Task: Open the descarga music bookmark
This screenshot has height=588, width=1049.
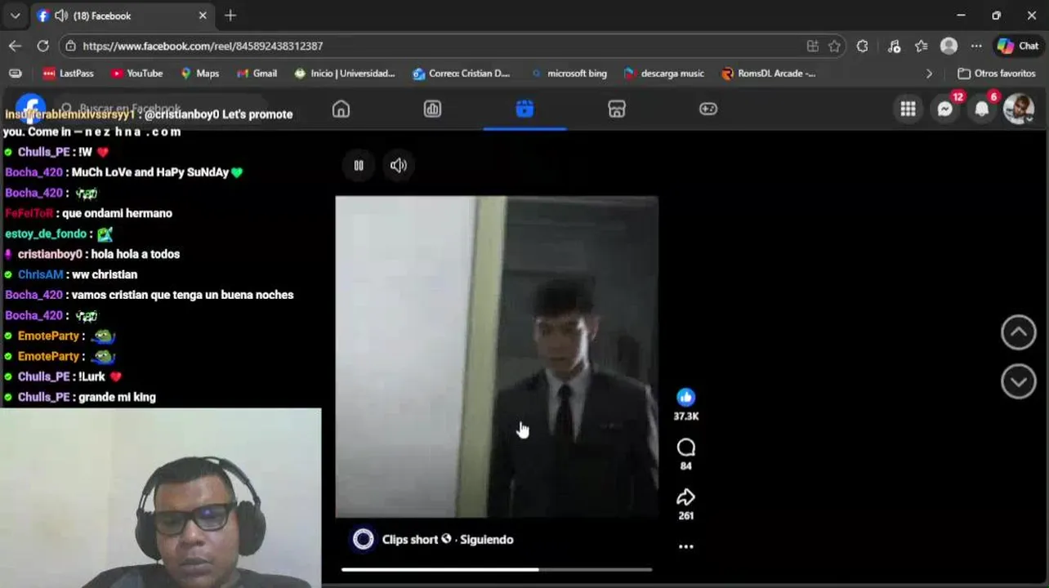Action: [663, 73]
